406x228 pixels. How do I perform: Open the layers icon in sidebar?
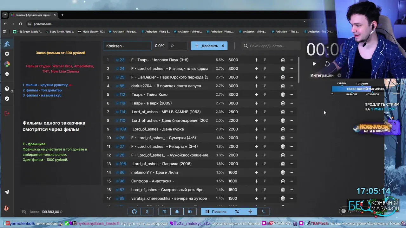pyautogui.click(x=7, y=74)
